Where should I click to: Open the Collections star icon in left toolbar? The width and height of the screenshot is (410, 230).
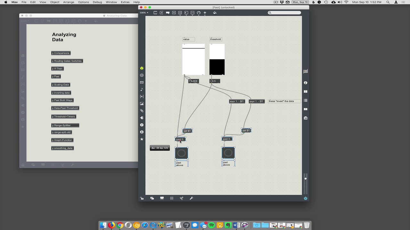(x=142, y=139)
